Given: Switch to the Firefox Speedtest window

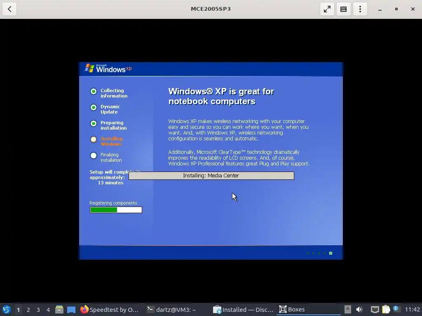Looking at the screenshot, I should [x=110, y=309].
